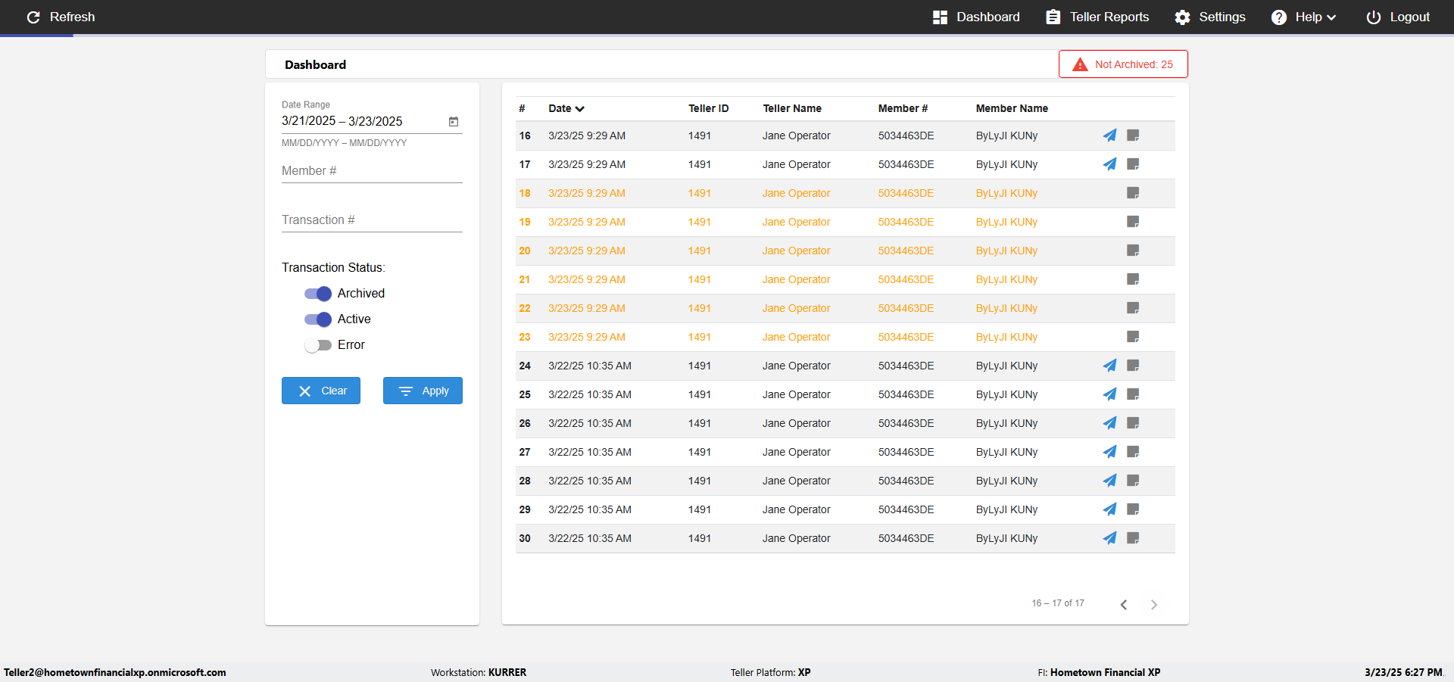This screenshot has width=1454, height=682.
Task: Open the note icon in row 23
Action: (x=1133, y=337)
